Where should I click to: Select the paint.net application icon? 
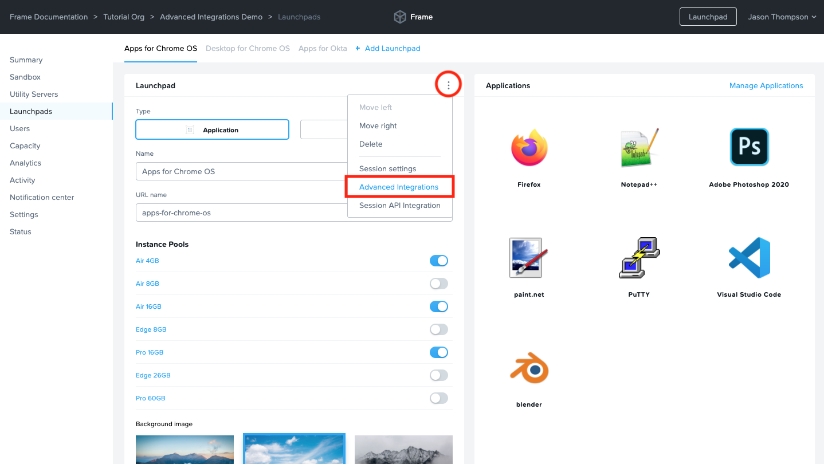pyautogui.click(x=529, y=258)
